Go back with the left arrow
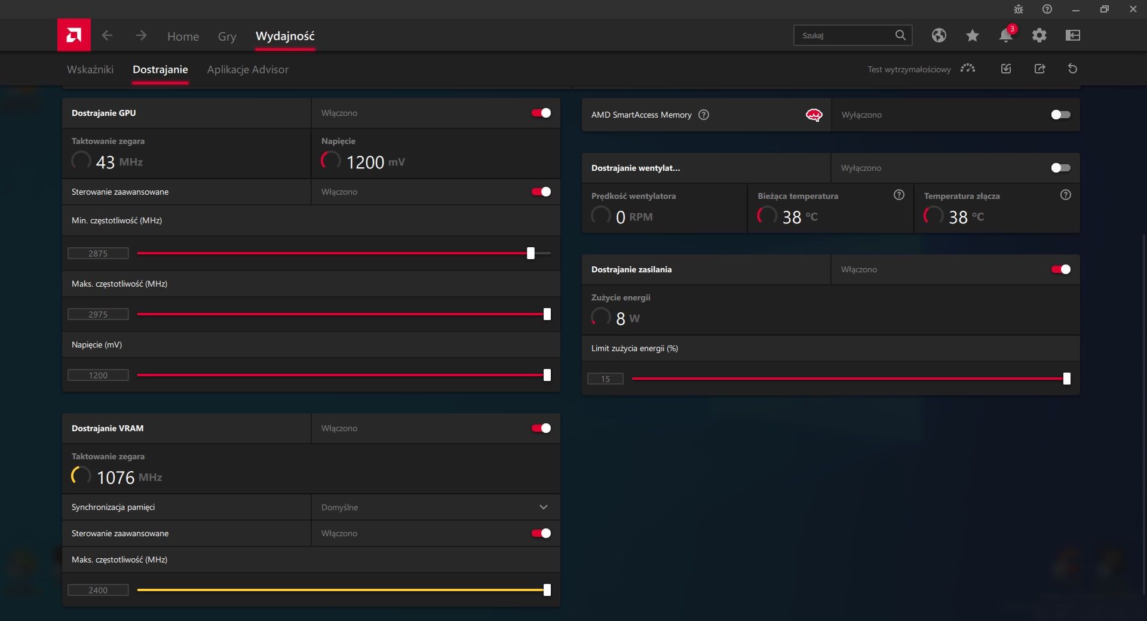The height and width of the screenshot is (621, 1147). 107,35
